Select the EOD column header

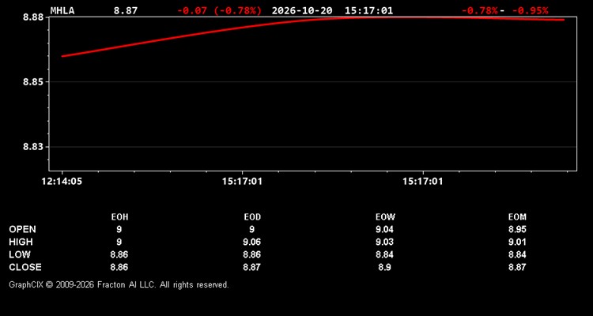[x=252, y=217]
